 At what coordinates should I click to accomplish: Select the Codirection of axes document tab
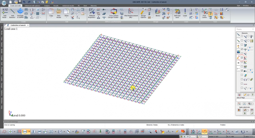18,25
